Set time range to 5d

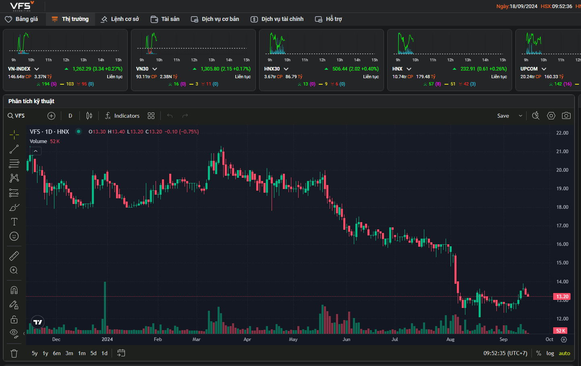click(93, 353)
